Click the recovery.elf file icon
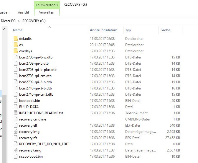The height and width of the screenshot is (163, 198). tap(16, 125)
